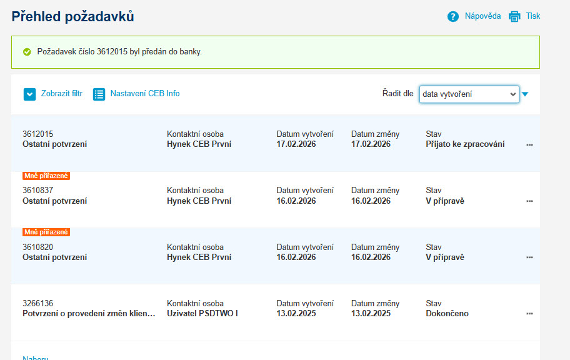
Task: Click the Nápověda text link
Action: pyautogui.click(x=482, y=16)
